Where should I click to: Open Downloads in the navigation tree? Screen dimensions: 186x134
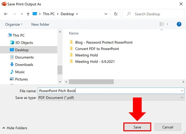(24, 65)
